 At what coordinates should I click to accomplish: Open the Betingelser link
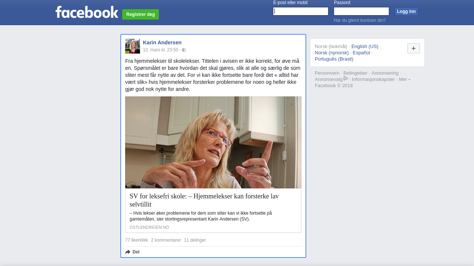(355, 73)
